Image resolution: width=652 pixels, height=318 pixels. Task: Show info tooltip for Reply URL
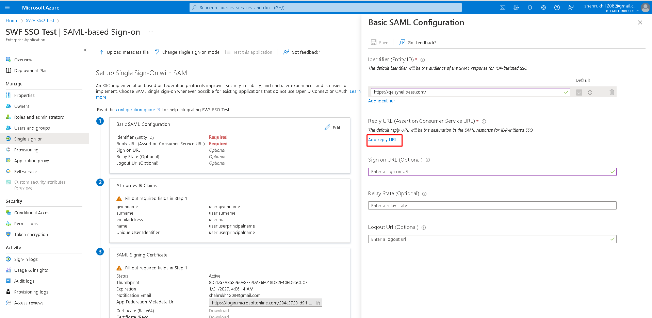pos(484,121)
